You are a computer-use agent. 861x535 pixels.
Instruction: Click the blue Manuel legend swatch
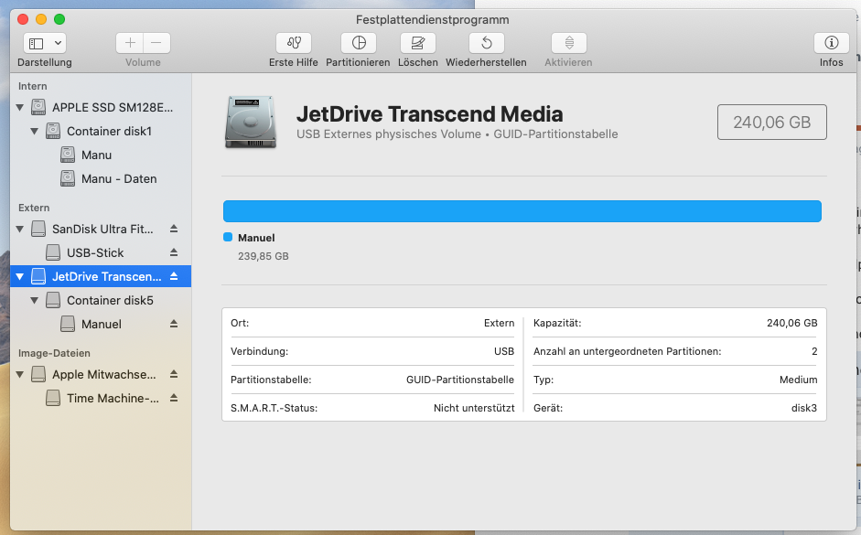[x=228, y=237]
